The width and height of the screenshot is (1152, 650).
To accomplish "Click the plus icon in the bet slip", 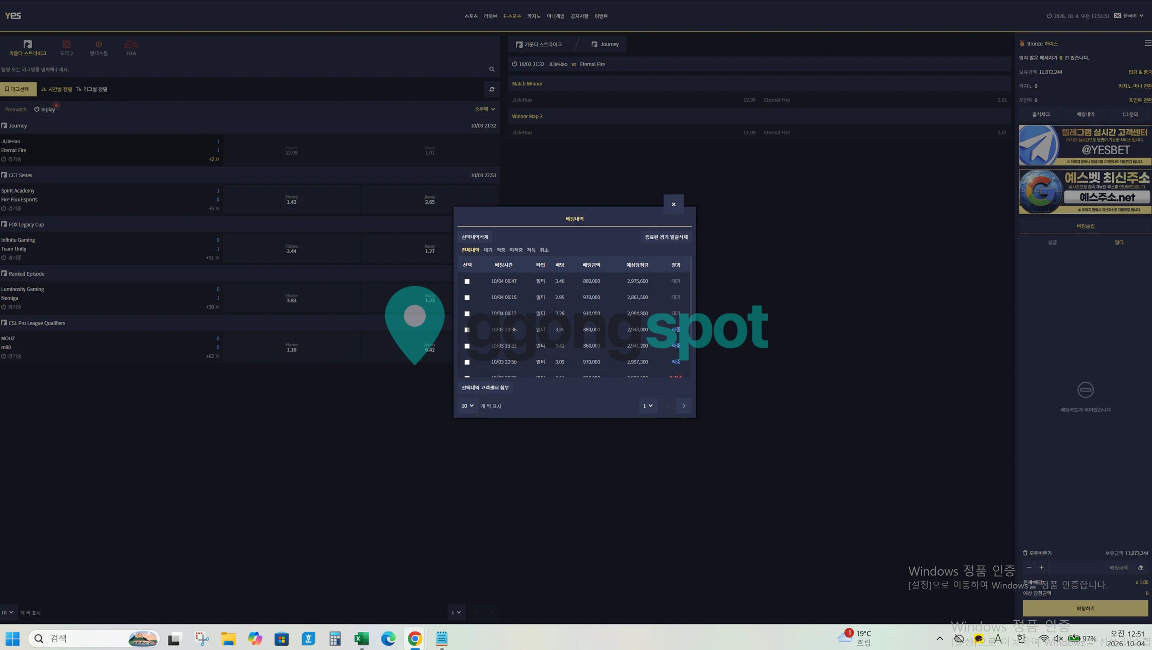I will (x=1042, y=568).
